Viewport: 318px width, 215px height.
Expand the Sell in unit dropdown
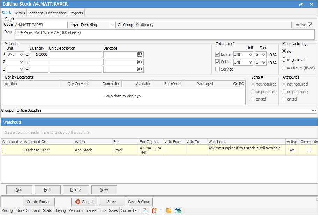click(250, 62)
